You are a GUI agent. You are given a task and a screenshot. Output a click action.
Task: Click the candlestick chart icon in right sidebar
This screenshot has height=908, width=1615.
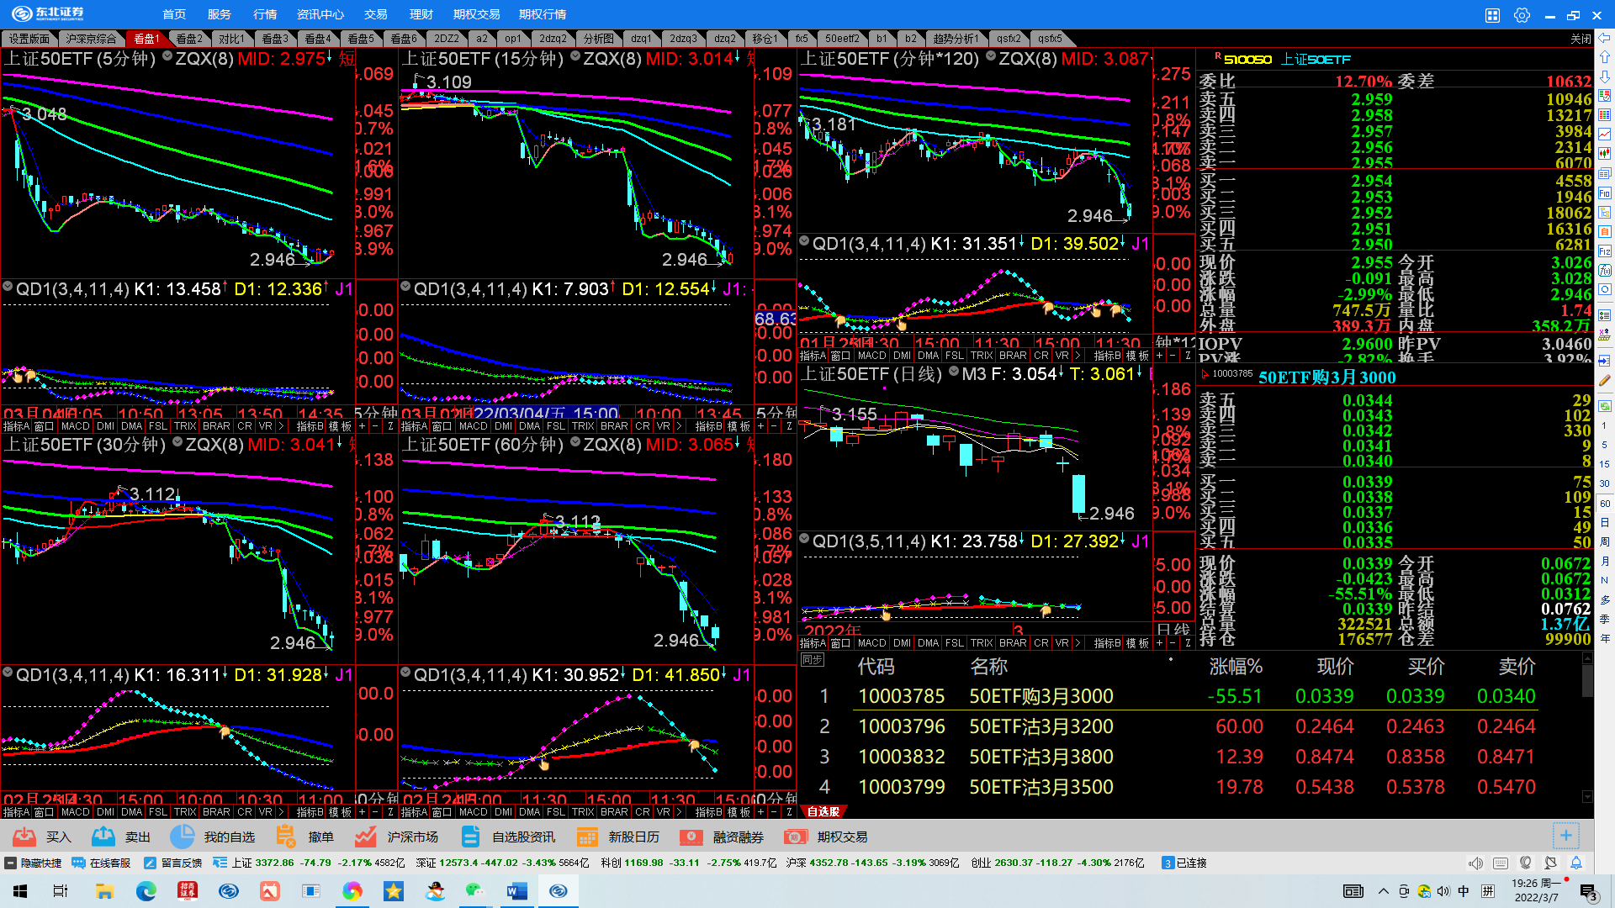point(1605,153)
